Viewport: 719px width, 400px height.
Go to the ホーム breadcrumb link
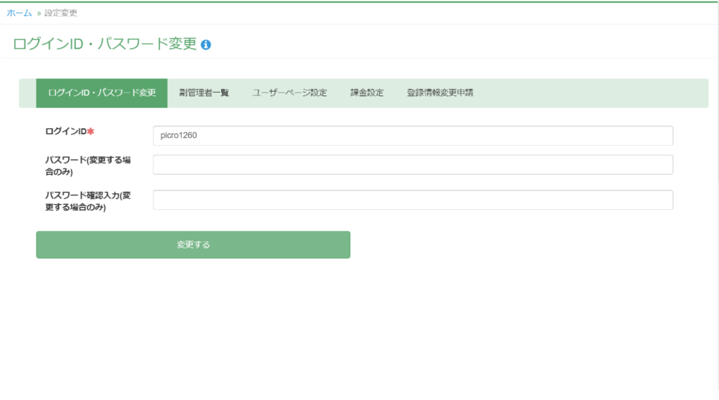[x=19, y=13]
